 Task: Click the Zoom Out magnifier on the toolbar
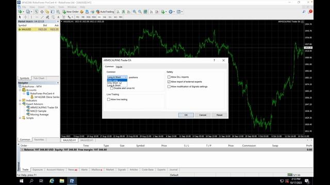[x=140, y=12]
